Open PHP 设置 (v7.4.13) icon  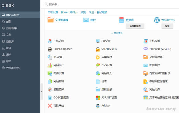tap(146, 49)
